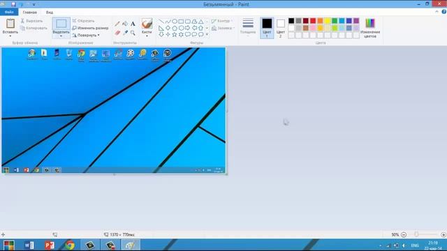Switch to the Главная (Home) tab
The image size is (447, 251).
29,13
